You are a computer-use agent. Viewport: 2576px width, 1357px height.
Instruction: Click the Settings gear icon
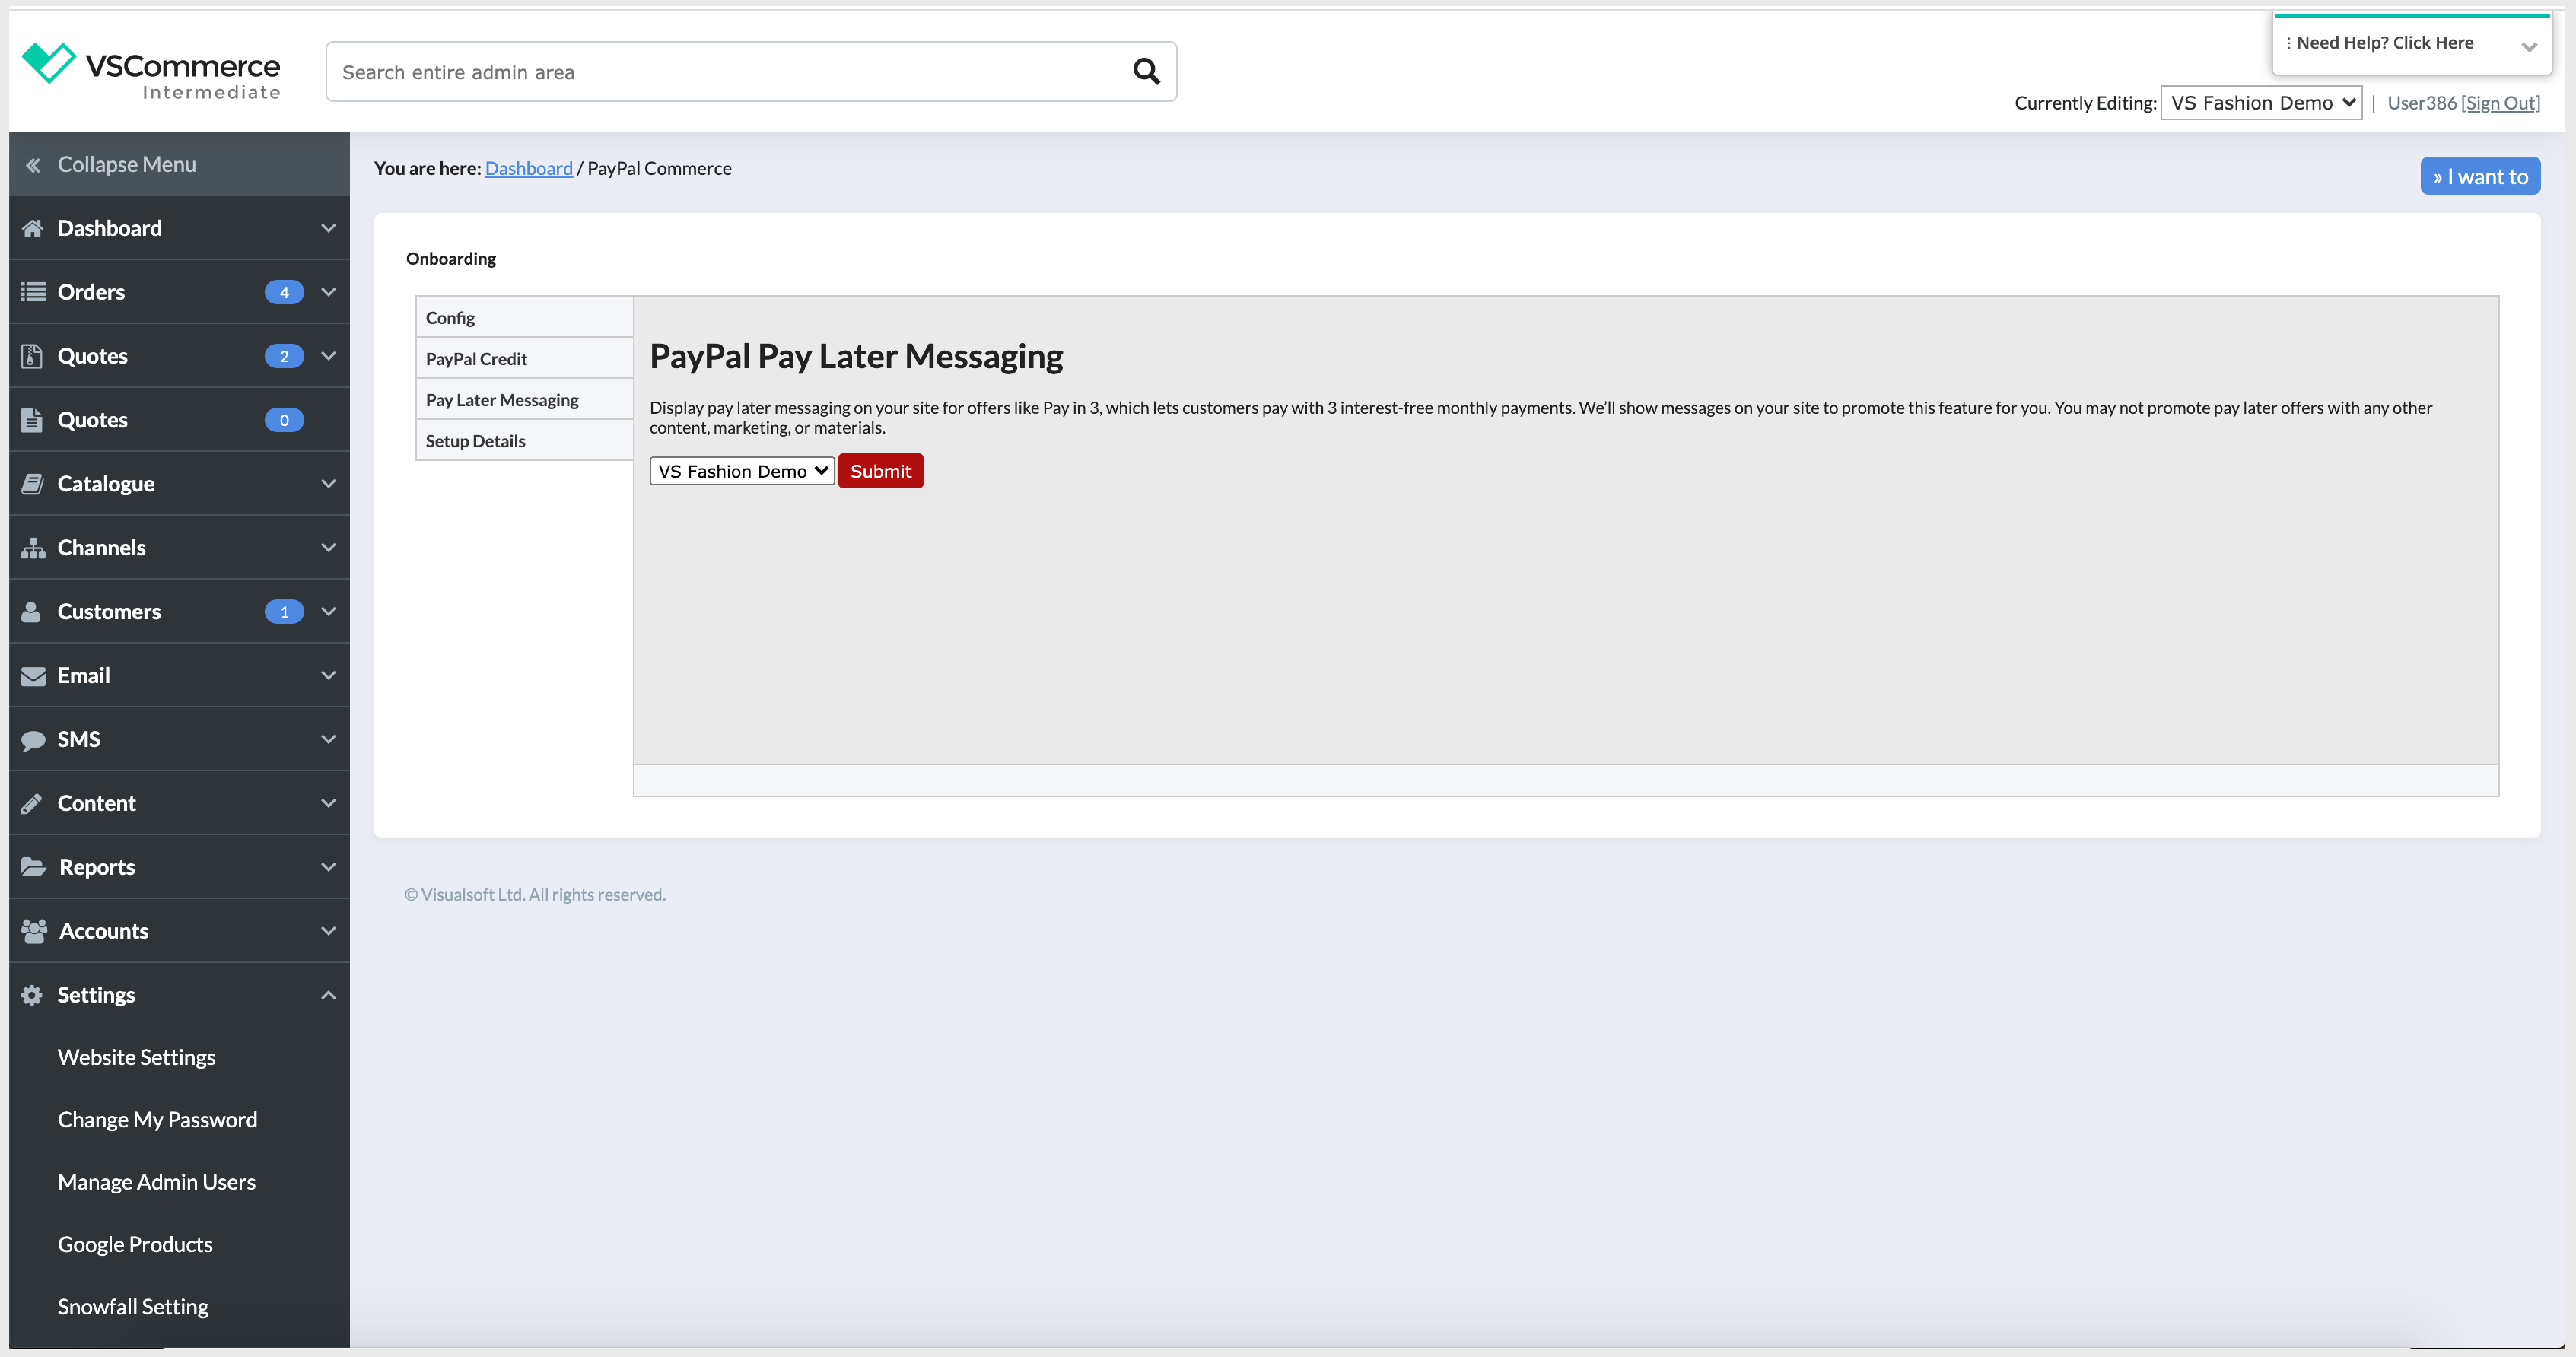[x=33, y=994]
